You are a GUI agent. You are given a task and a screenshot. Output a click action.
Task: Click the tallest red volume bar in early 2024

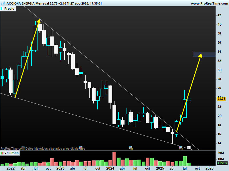click(x=114, y=159)
